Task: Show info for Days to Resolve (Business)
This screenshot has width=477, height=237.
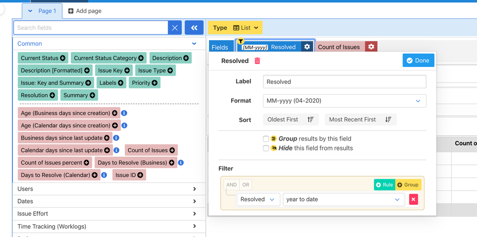Action: [x=180, y=163]
